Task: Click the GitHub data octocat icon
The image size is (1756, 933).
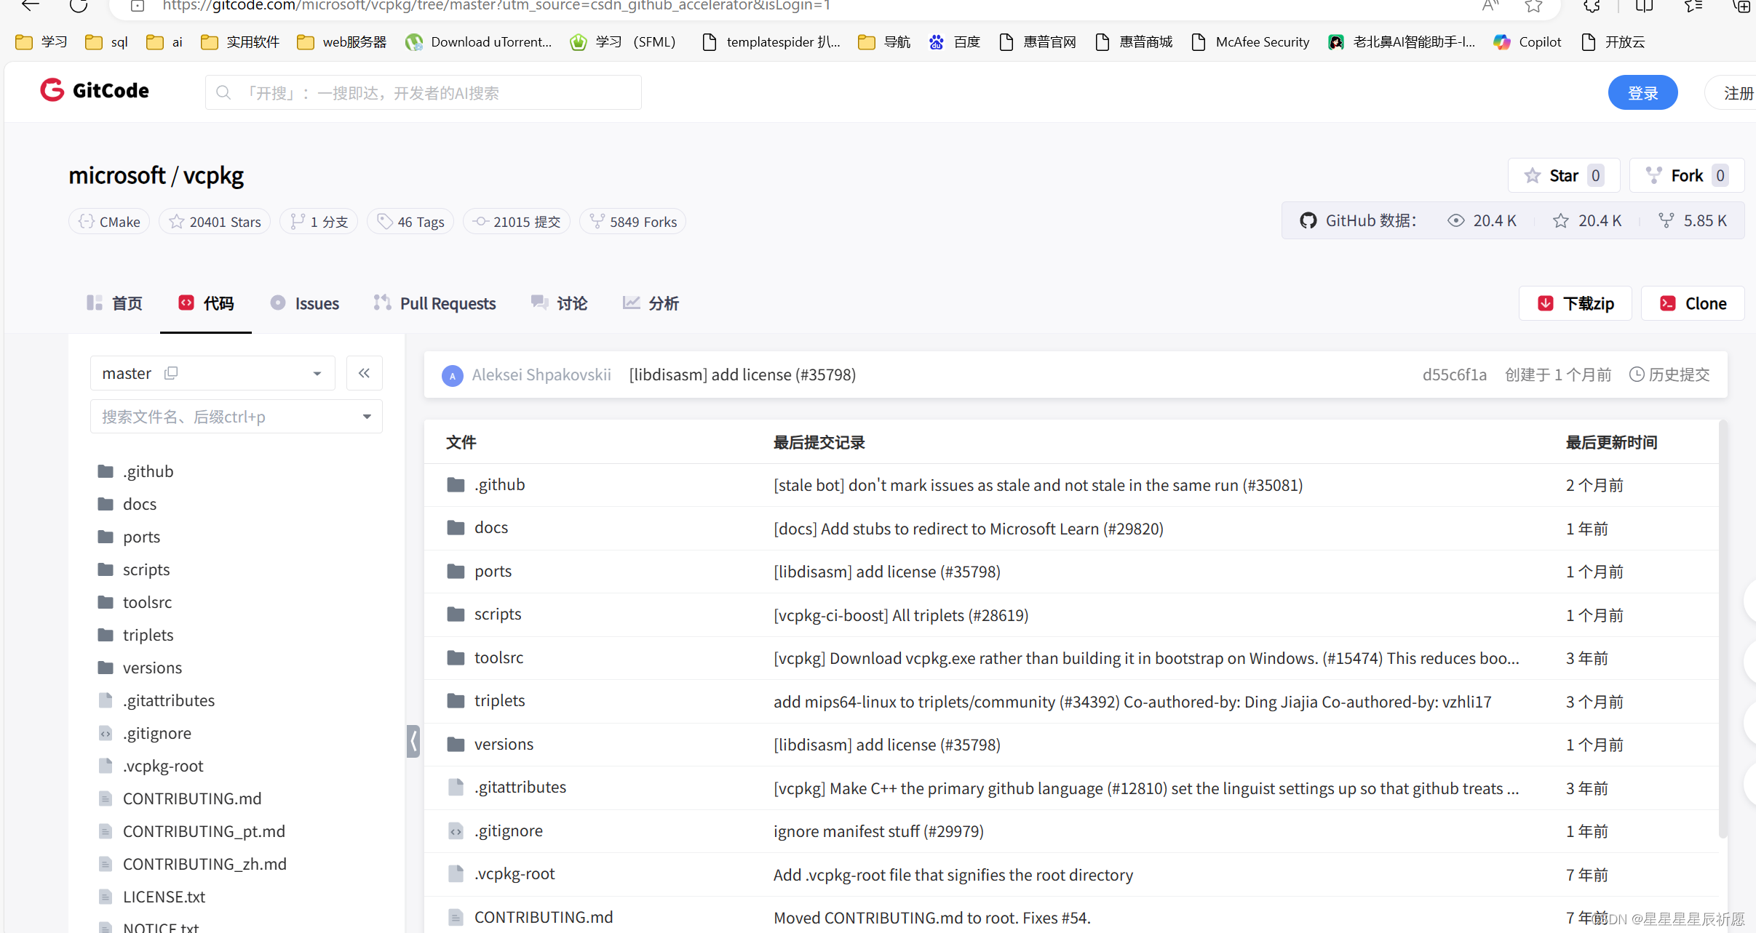Action: [x=1308, y=220]
